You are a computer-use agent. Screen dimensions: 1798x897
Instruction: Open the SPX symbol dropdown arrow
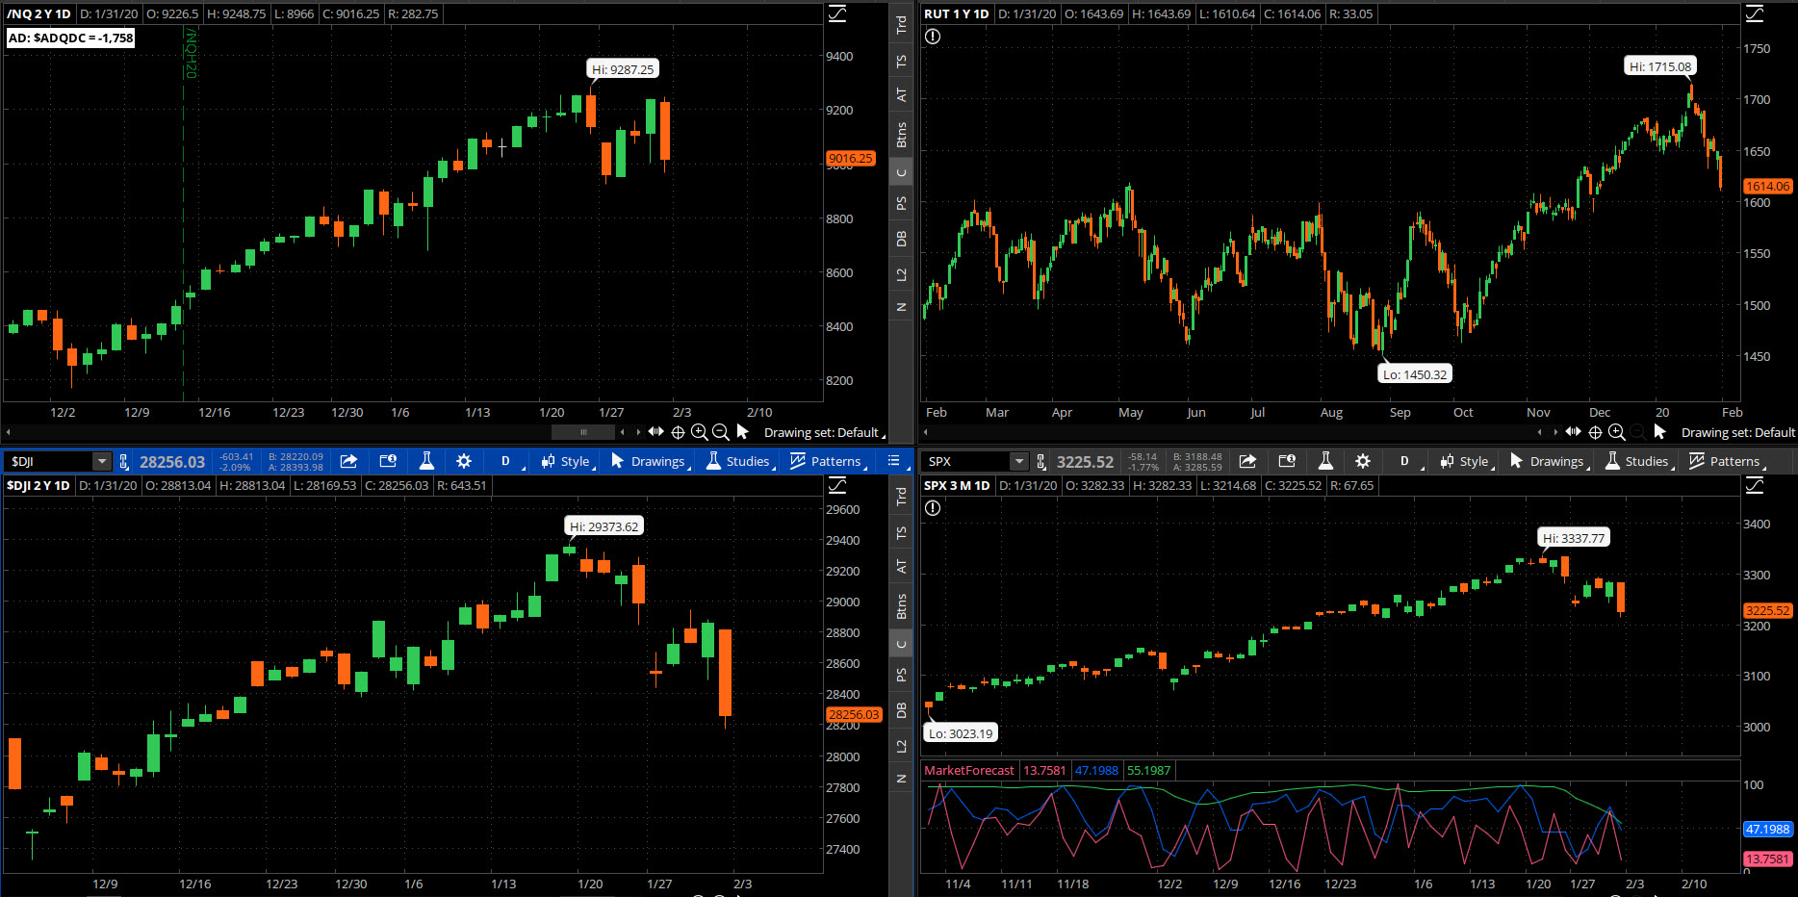tap(1019, 461)
